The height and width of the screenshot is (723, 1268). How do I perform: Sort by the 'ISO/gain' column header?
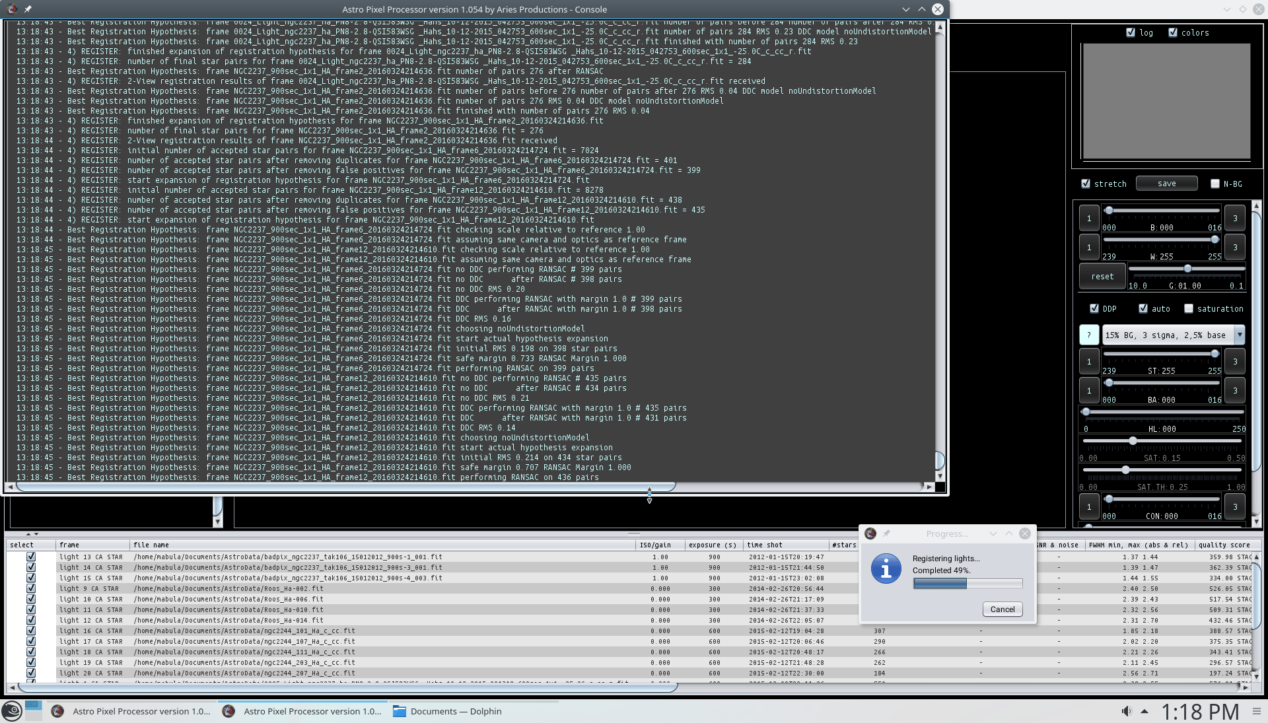(659, 545)
